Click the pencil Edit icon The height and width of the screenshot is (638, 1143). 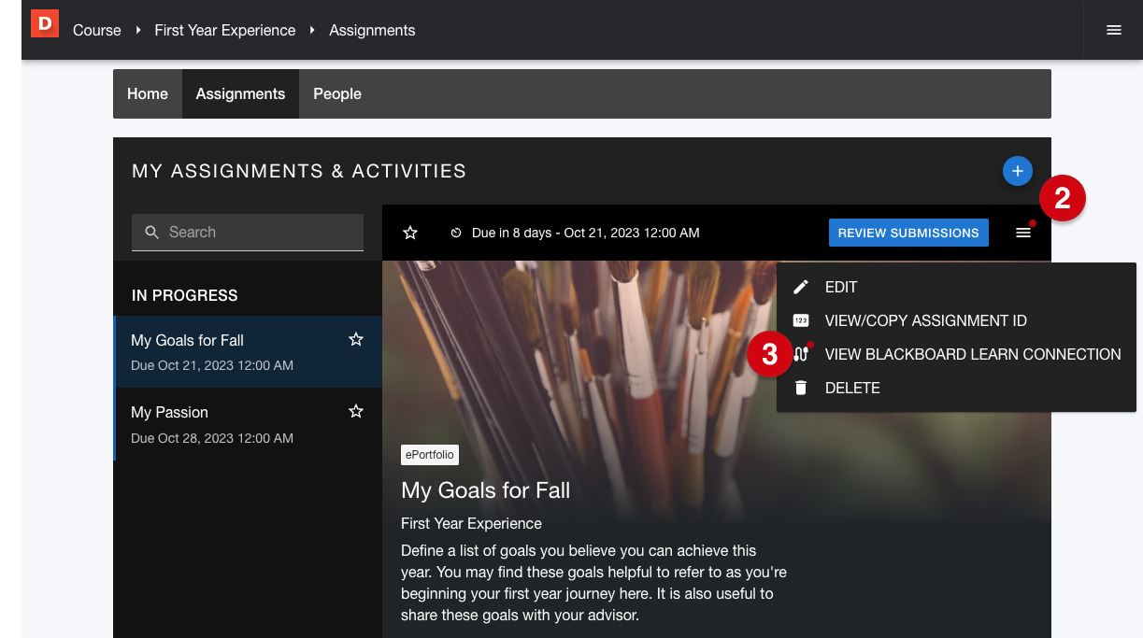coord(801,287)
